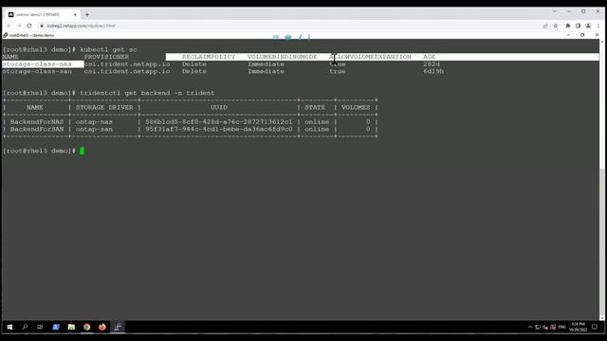This screenshot has width=607, height=341.
Task: Open the Windows notification center
Action: (x=595, y=327)
